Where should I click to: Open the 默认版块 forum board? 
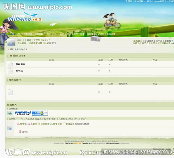coord(20,64)
